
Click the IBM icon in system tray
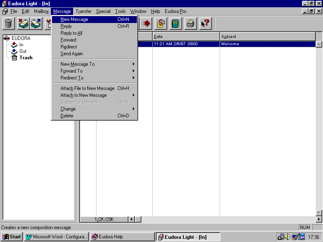pos(302,237)
